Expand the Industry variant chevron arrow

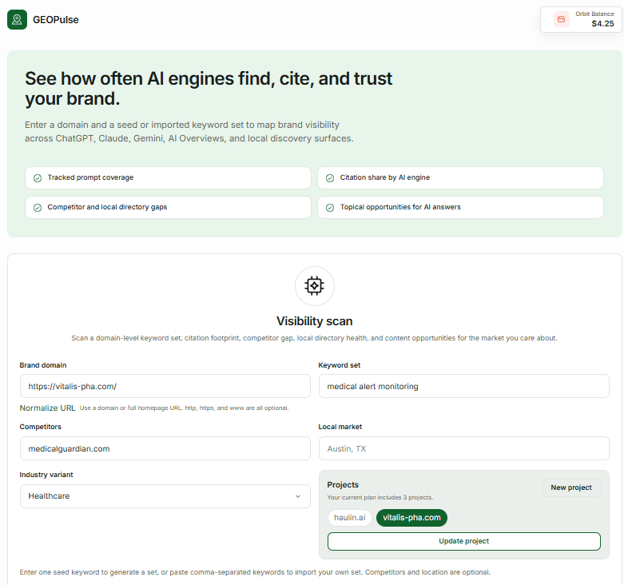point(298,496)
